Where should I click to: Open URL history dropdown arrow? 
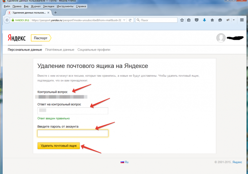pos(124,20)
